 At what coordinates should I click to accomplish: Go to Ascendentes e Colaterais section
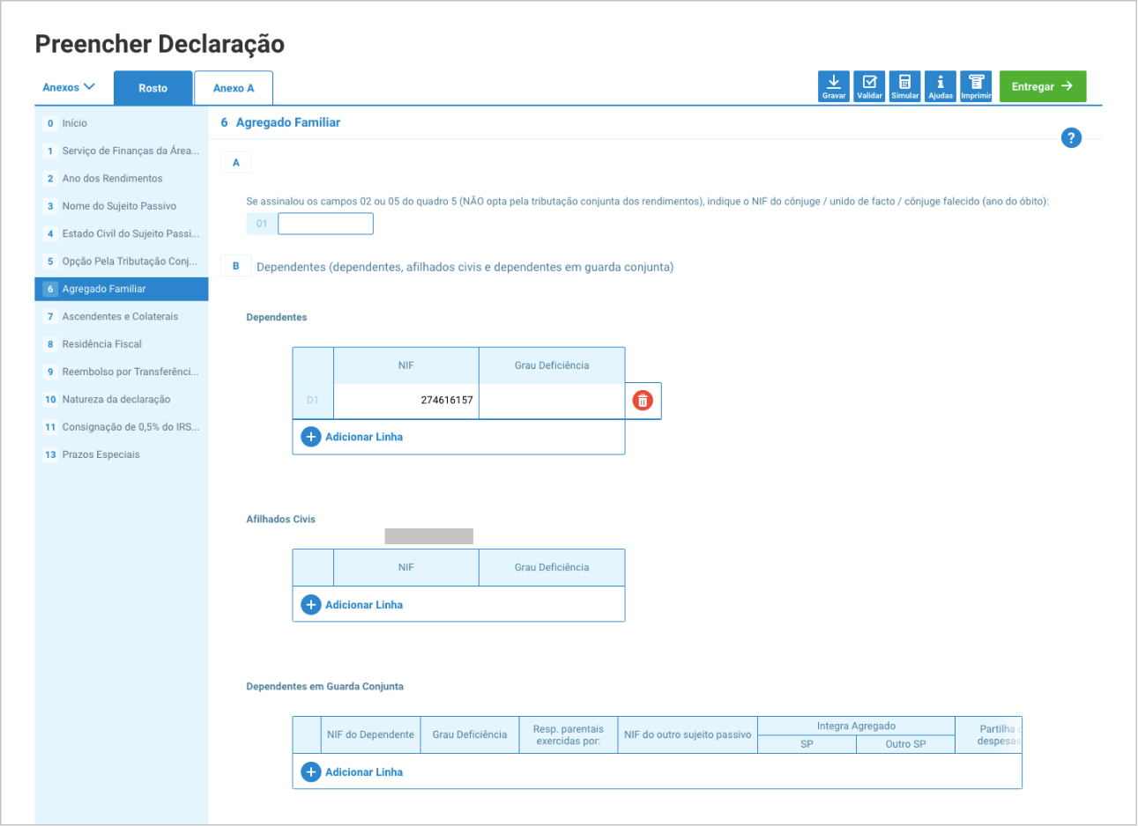click(x=120, y=316)
